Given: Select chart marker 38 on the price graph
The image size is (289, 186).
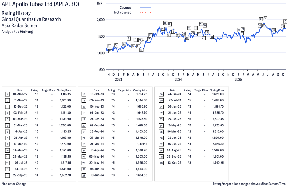Looking at the screenshot, I should (273, 30).
